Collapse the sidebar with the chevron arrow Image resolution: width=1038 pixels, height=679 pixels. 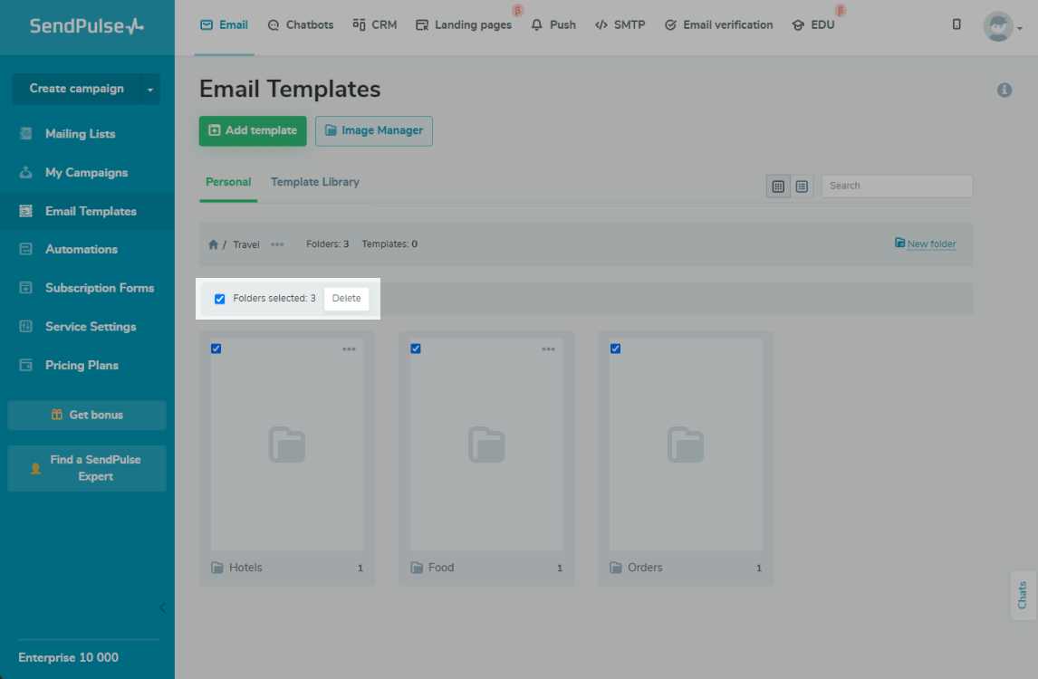click(x=162, y=607)
